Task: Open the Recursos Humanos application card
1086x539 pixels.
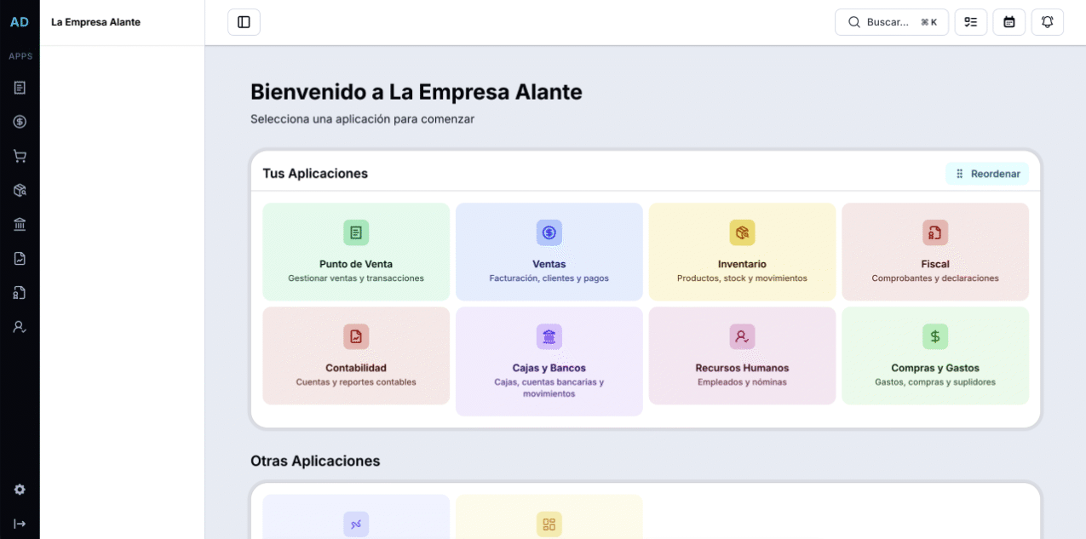Action: pyautogui.click(x=741, y=355)
